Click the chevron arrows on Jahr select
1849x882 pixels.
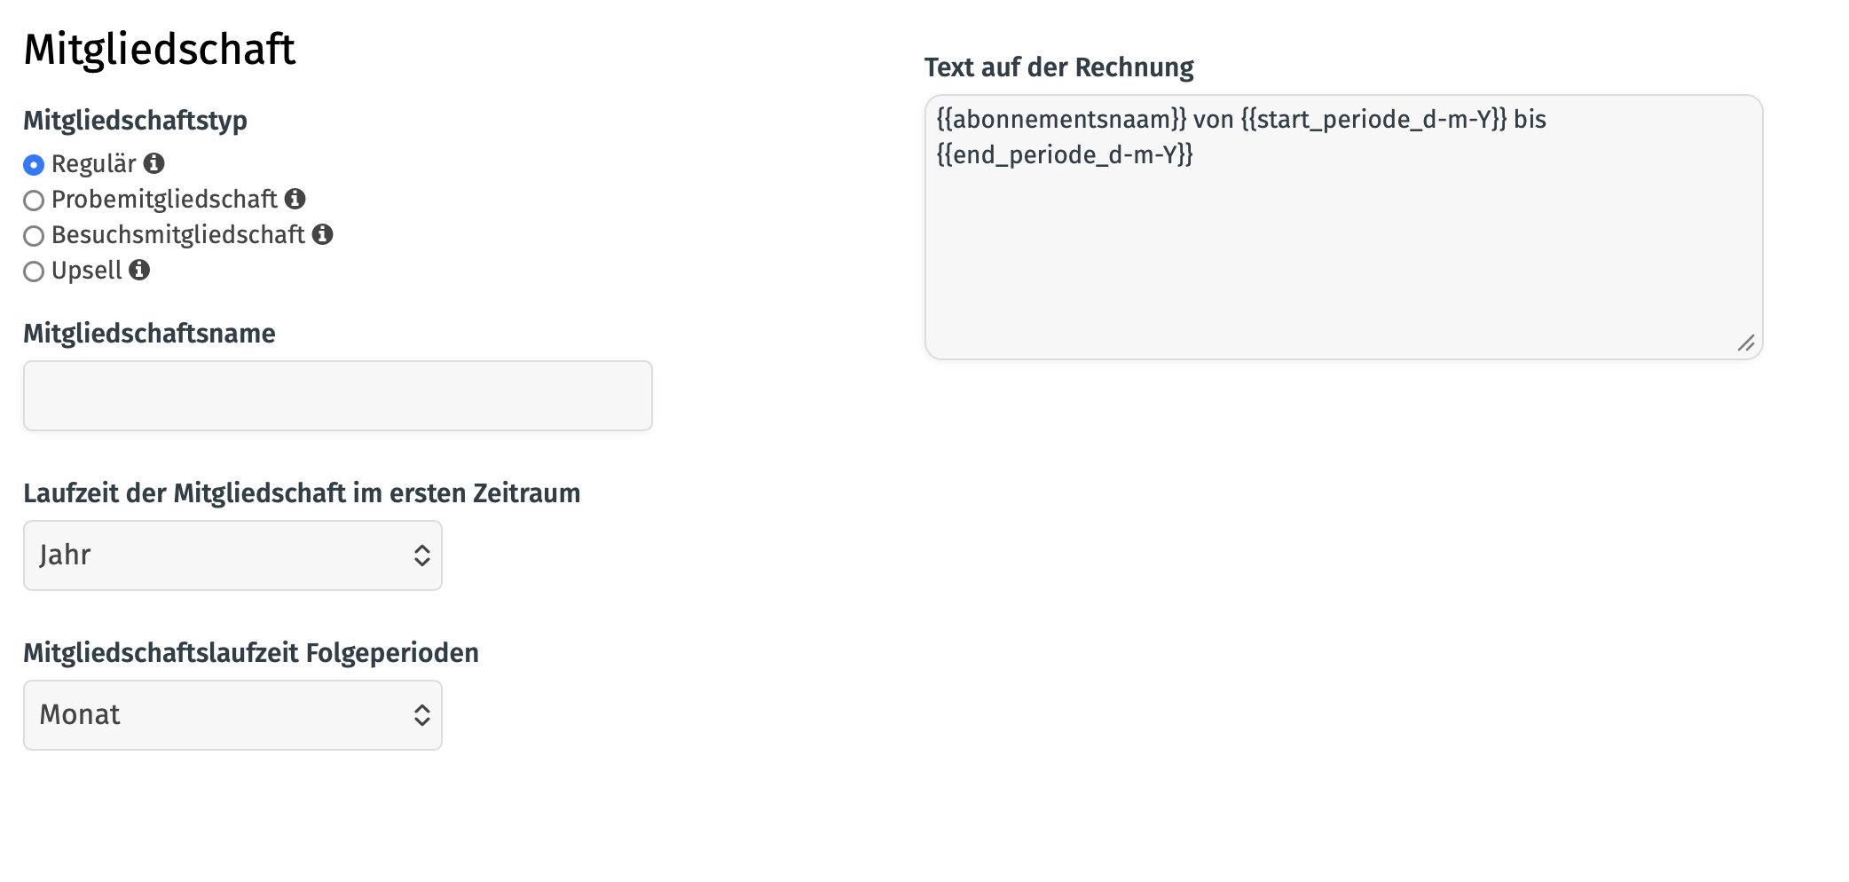click(422, 555)
